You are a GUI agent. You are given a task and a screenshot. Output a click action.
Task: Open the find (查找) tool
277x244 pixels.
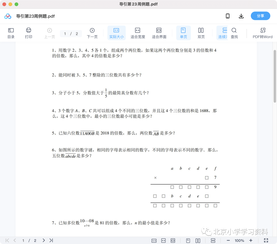(x=234, y=33)
